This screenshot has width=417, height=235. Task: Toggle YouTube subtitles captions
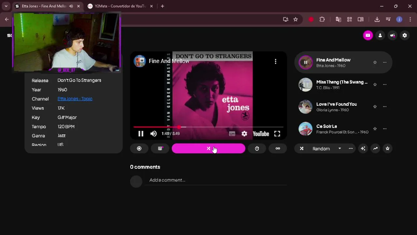[232, 134]
